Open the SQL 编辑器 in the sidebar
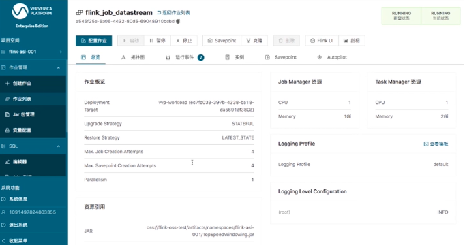The image size is (465, 245). (x=33, y=162)
